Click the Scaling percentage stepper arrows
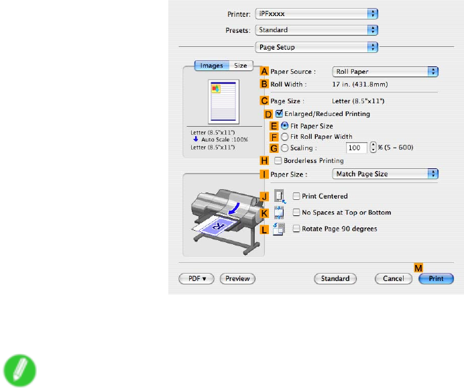Screen dimensions: 464x389 tap(373, 147)
